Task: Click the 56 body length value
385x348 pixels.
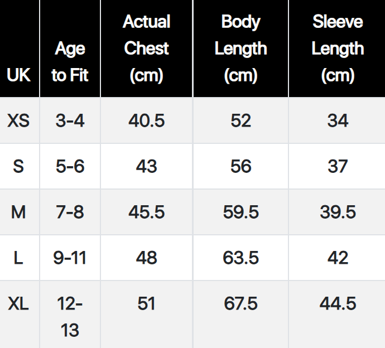Action: pyautogui.click(x=240, y=166)
